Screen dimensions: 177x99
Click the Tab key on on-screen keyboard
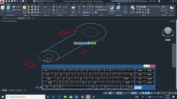coord(48,75)
